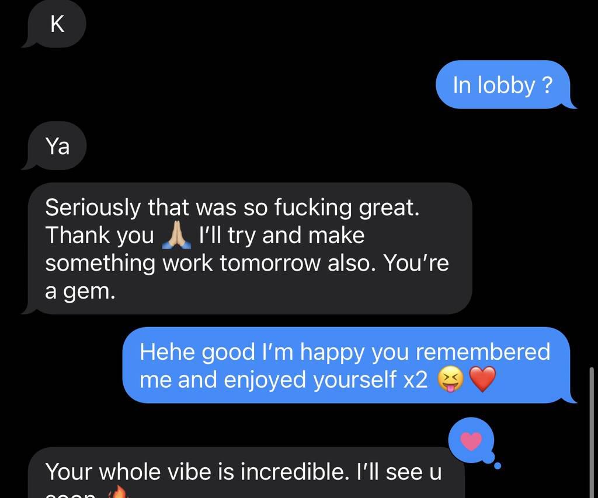This screenshot has height=498, width=598.
Task: Click the text "a gem."
Action: [80, 292]
